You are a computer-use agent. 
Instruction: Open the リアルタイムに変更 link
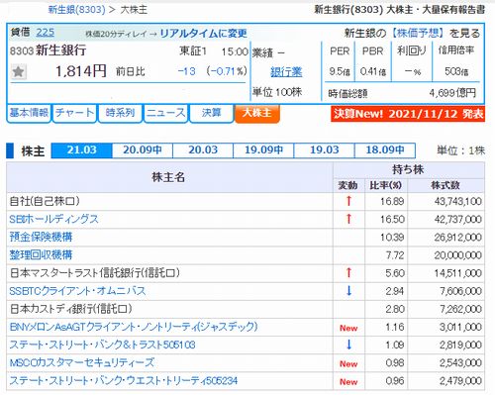pyautogui.click(x=203, y=34)
